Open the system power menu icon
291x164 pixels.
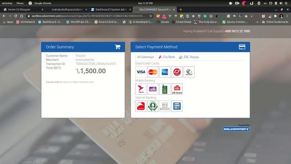coord(286,3)
